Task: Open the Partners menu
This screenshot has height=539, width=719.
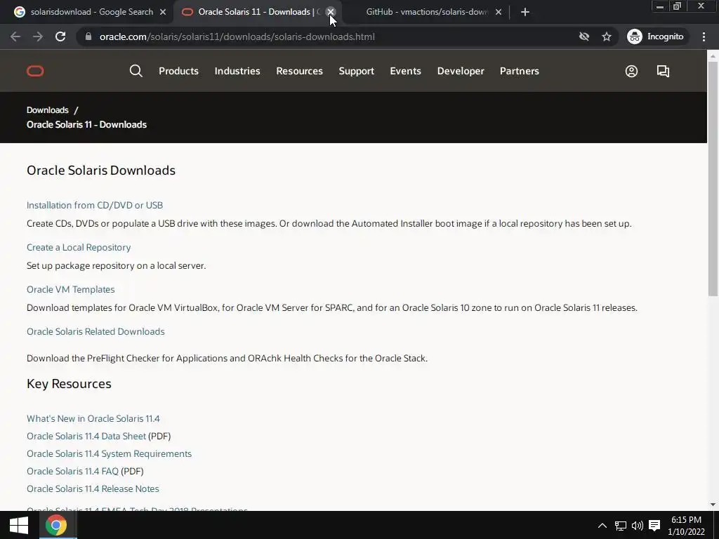Action: tap(520, 71)
